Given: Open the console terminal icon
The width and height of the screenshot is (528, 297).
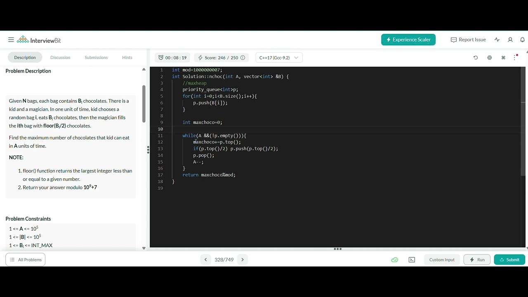Looking at the screenshot, I should pyautogui.click(x=412, y=259).
